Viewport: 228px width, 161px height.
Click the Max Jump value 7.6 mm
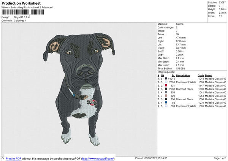180,65
